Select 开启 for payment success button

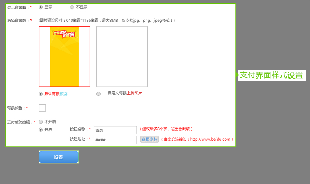40,130
